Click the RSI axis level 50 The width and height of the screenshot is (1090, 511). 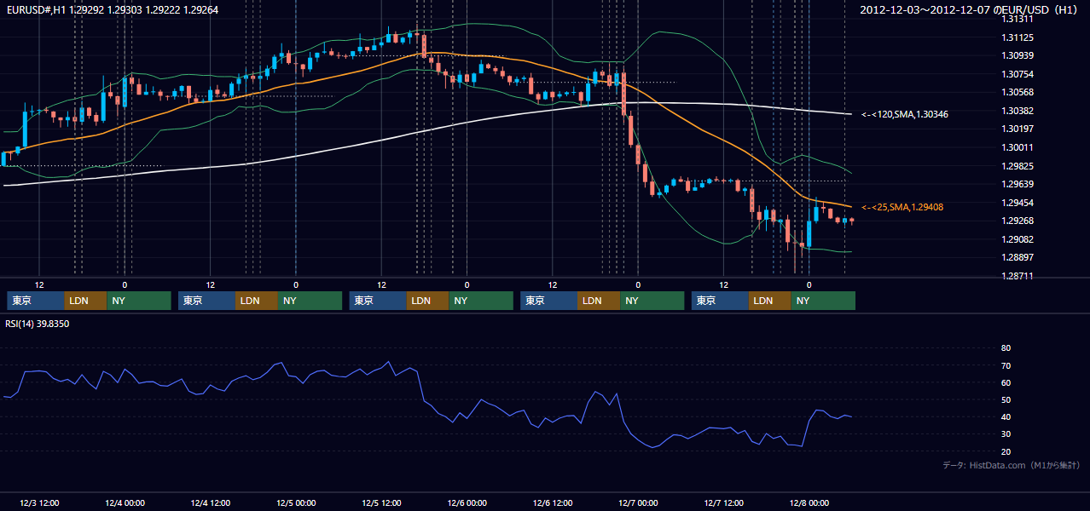click(1006, 400)
